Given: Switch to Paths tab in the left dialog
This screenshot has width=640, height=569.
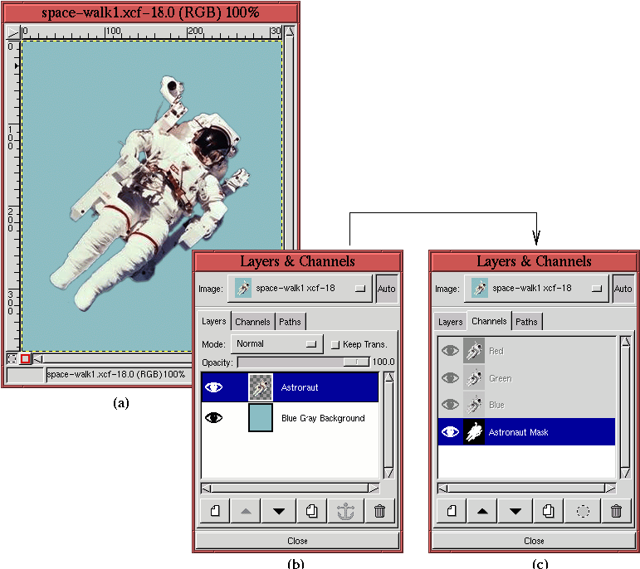Looking at the screenshot, I should pyautogui.click(x=291, y=322).
